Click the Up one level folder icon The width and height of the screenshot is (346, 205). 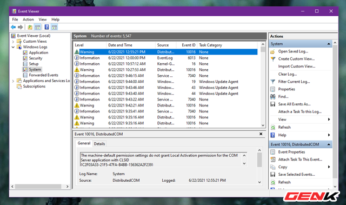click(30, 27)
